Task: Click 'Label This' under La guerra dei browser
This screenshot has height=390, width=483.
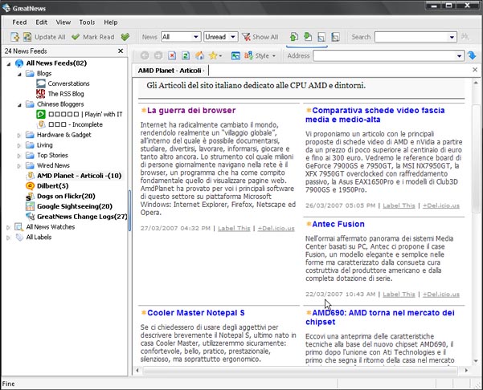Action: 234,228
